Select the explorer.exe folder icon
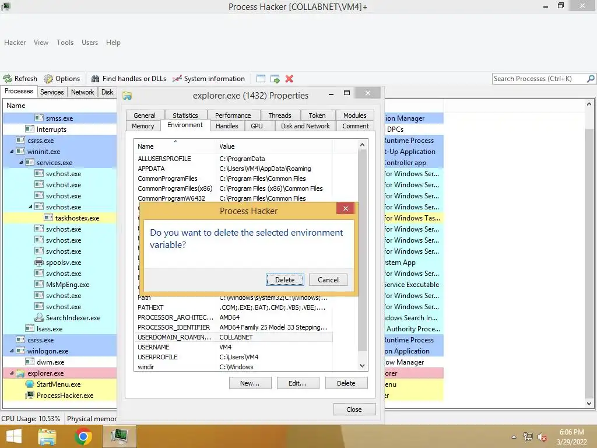Screen dimensions: 597x448 [x=20, y=373]
